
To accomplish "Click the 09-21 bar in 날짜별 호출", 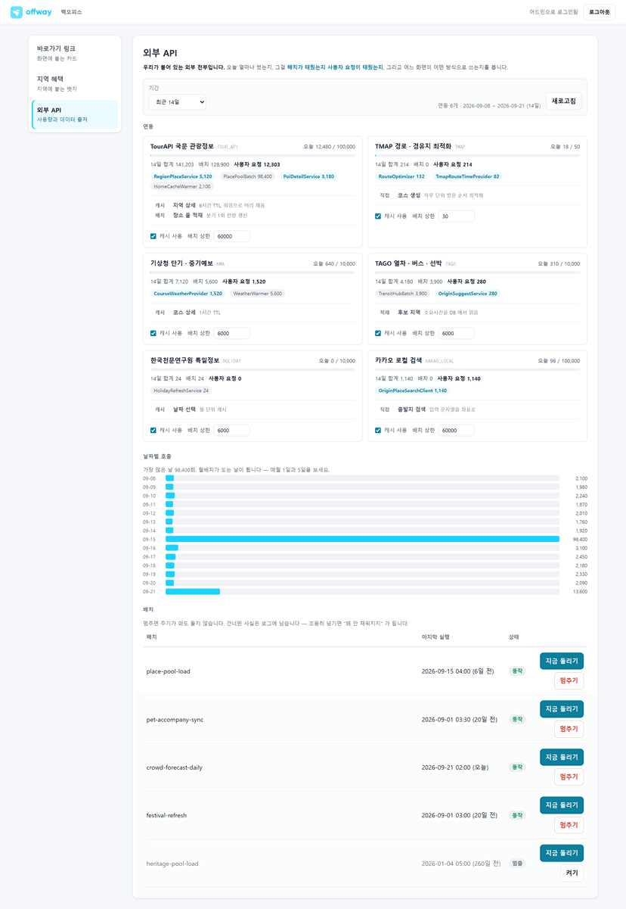I will tap(193, 591).
